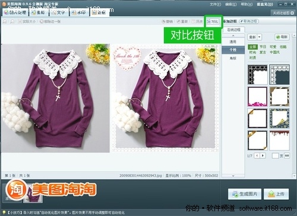Filter borders by 全部 all
The height and width of the screenshot is (216, 297).
(x=252, y=47)
